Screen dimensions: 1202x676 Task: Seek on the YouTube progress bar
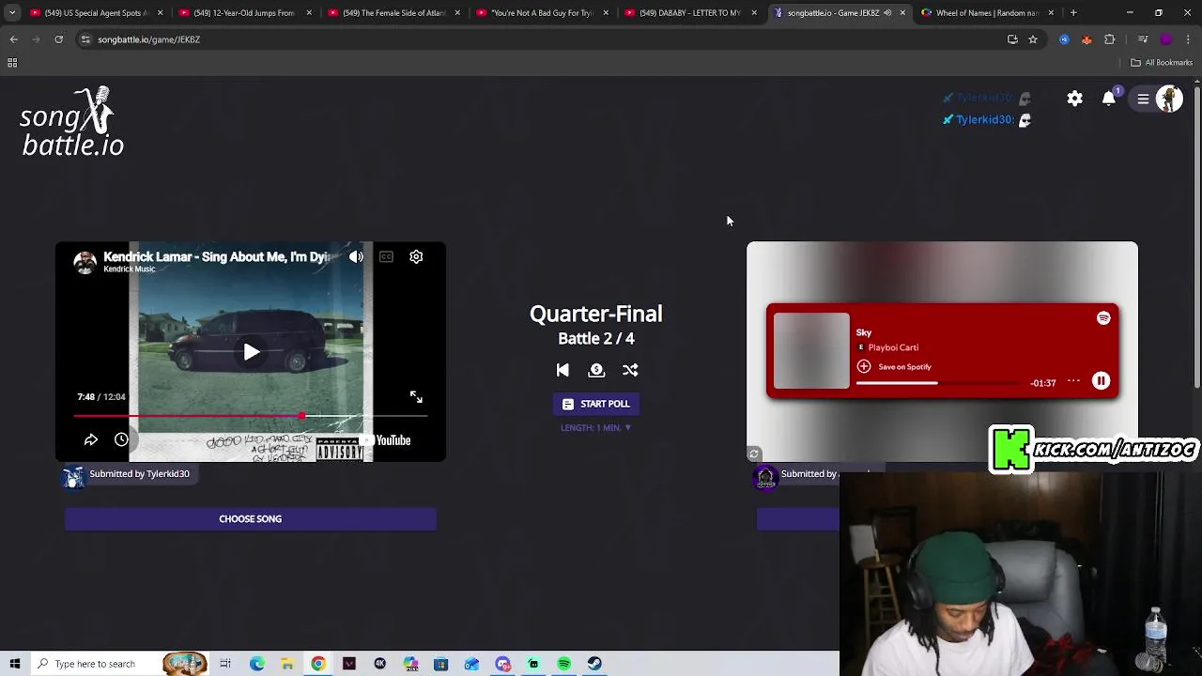pyautogui.click(x=251, y=415)
